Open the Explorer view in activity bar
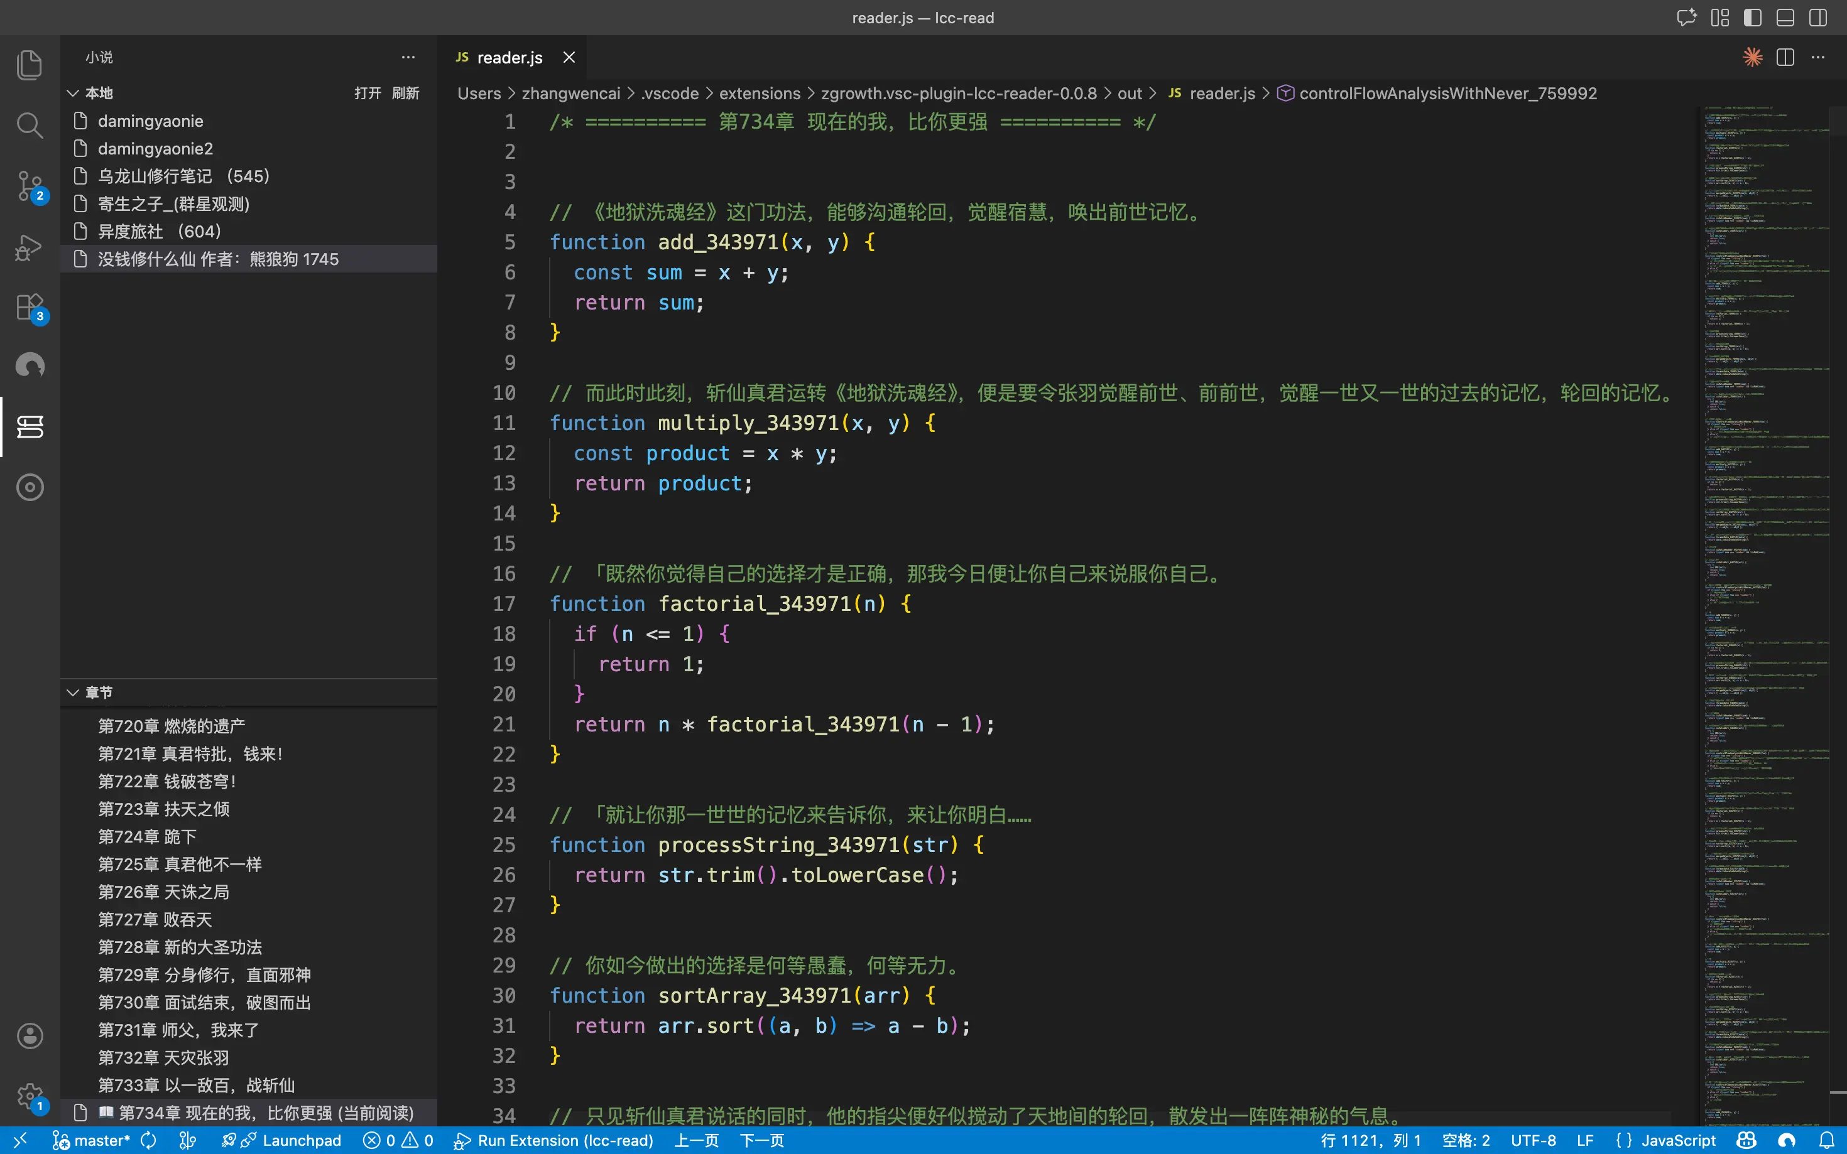 tap(29, 65)
